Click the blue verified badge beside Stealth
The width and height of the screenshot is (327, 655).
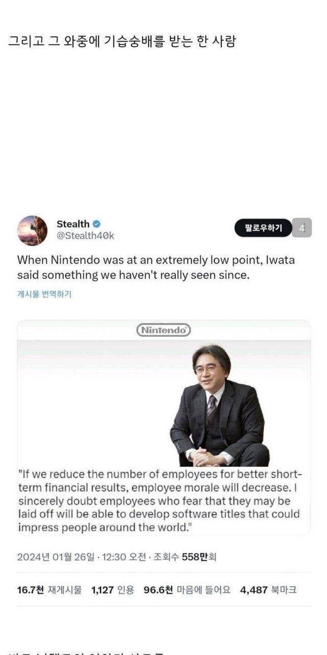(97, 224)
